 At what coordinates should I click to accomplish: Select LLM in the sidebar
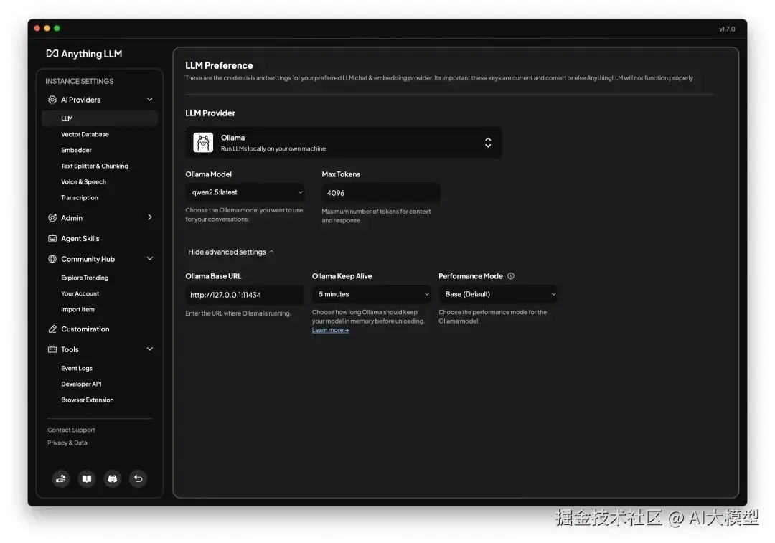click(100, 118)
